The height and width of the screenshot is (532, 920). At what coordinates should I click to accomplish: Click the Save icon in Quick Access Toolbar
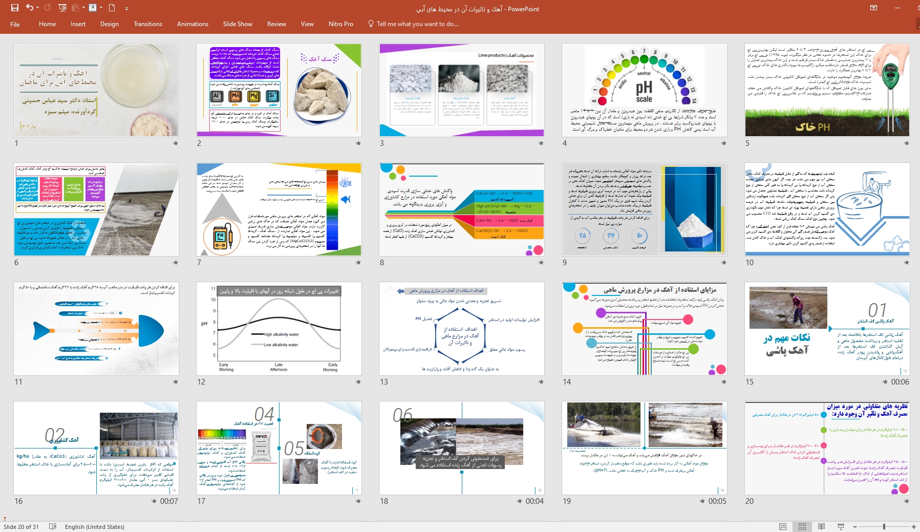tap(14, 8)
